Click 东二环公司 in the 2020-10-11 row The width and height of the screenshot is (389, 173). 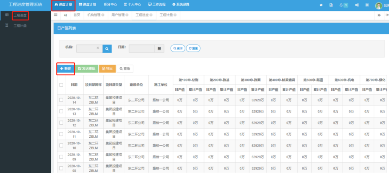[136, 134]
